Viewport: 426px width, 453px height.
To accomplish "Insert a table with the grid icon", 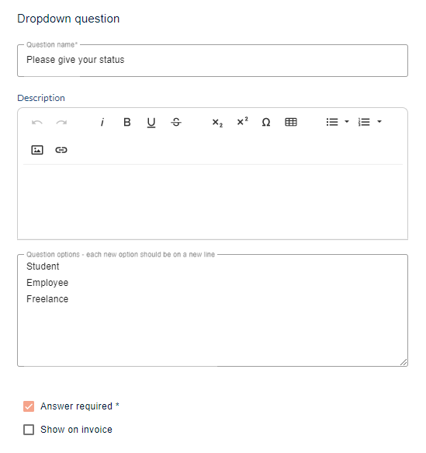I will pyautogui.click(x=291, y=122).
